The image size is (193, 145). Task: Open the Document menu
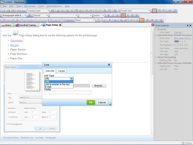pos(30,6)
